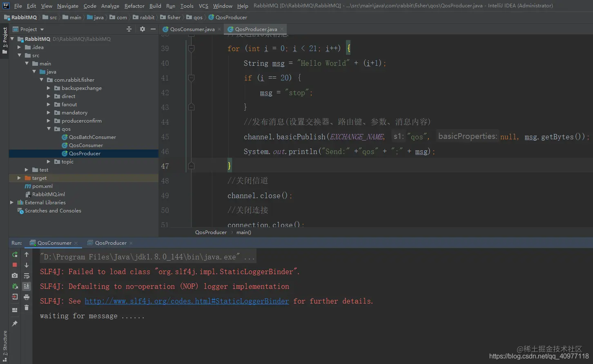The width and height of the screenshot is (593, 364).
Task: Open the 1: Project tool window stripe
Action: tap(4, 40)
